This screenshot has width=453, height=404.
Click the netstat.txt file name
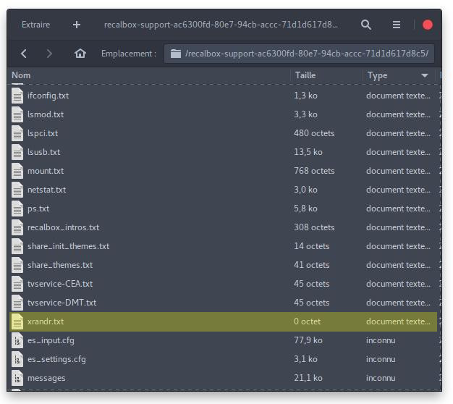click(46, 190)
